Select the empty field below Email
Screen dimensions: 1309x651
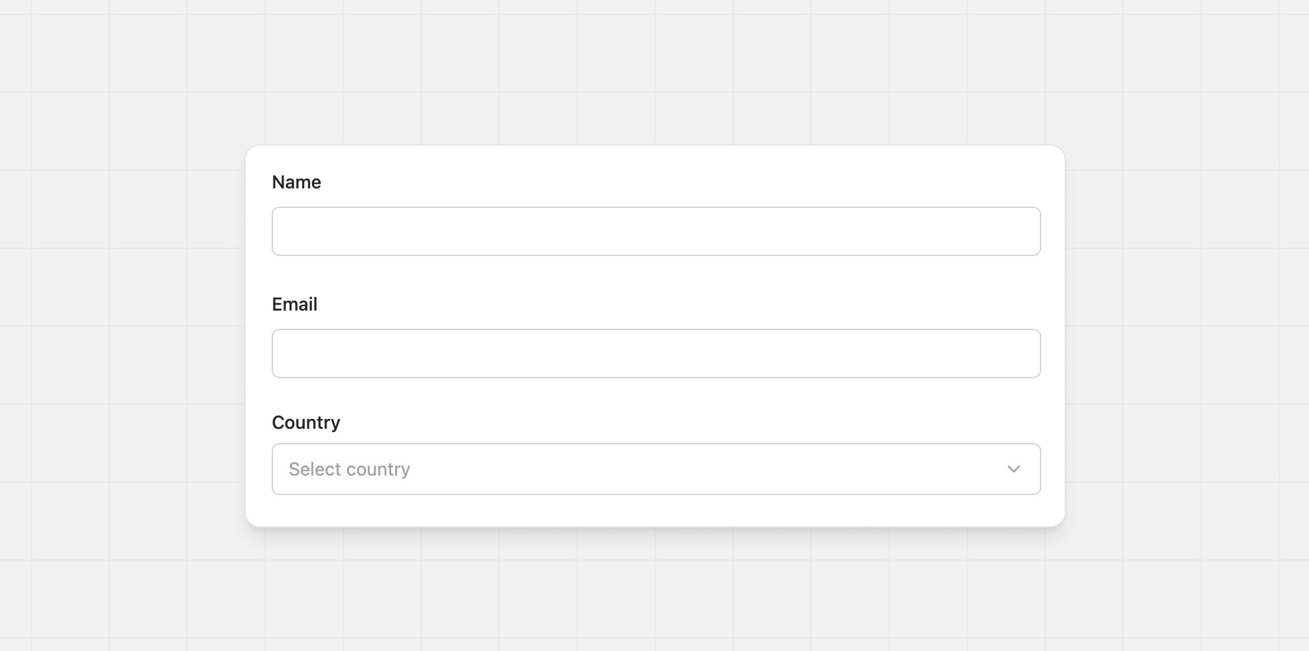[x=655, y=353]
